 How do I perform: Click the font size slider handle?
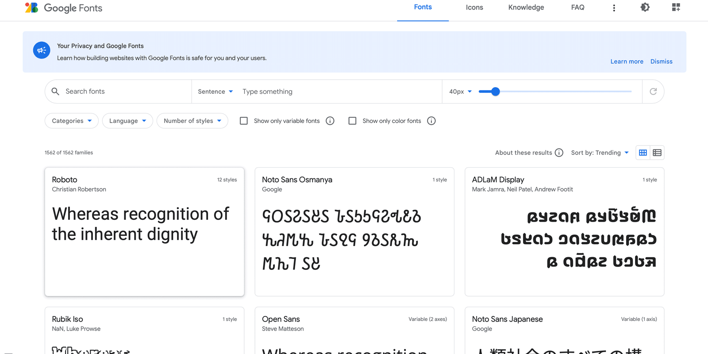[x=496, y=92]
